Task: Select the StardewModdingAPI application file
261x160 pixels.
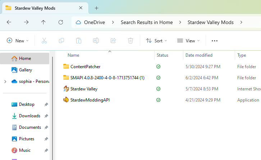Action: (x=90, y=100)
